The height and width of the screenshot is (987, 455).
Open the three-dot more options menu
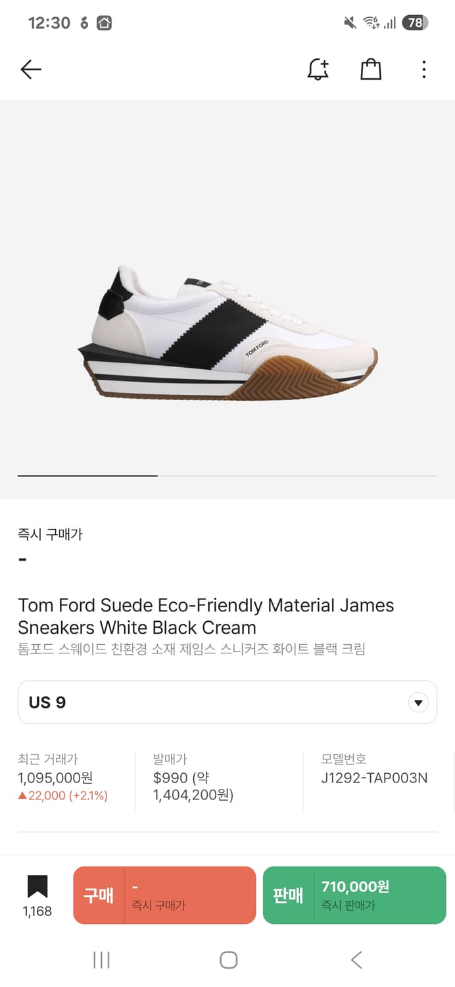tap(424, 69)
